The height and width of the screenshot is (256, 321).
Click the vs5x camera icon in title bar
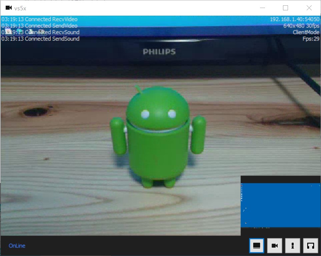(x=9, y=8)
